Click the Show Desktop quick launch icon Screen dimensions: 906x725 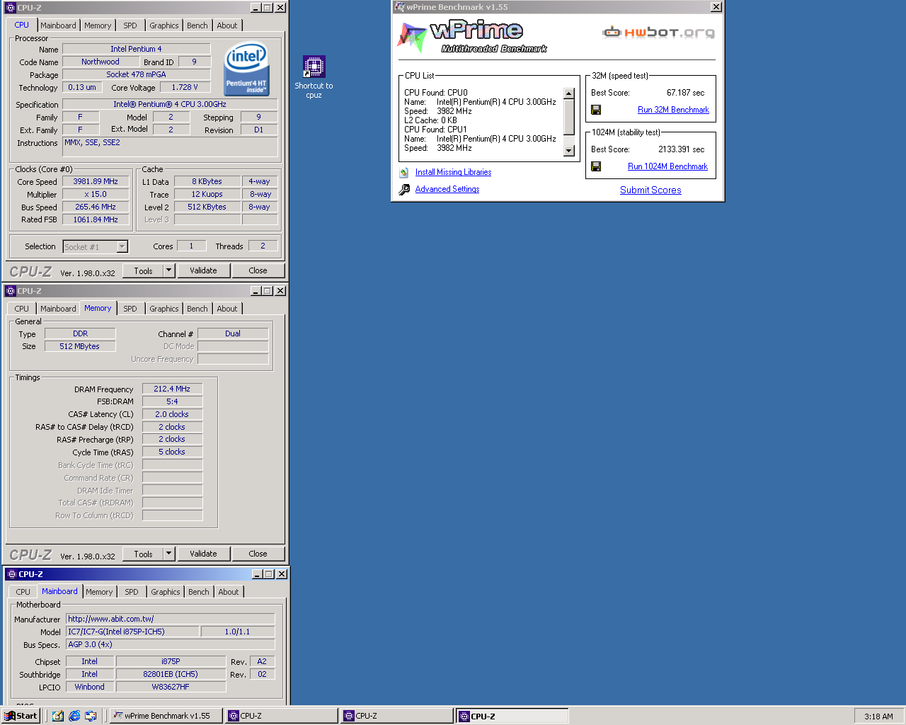click(58, 716)
